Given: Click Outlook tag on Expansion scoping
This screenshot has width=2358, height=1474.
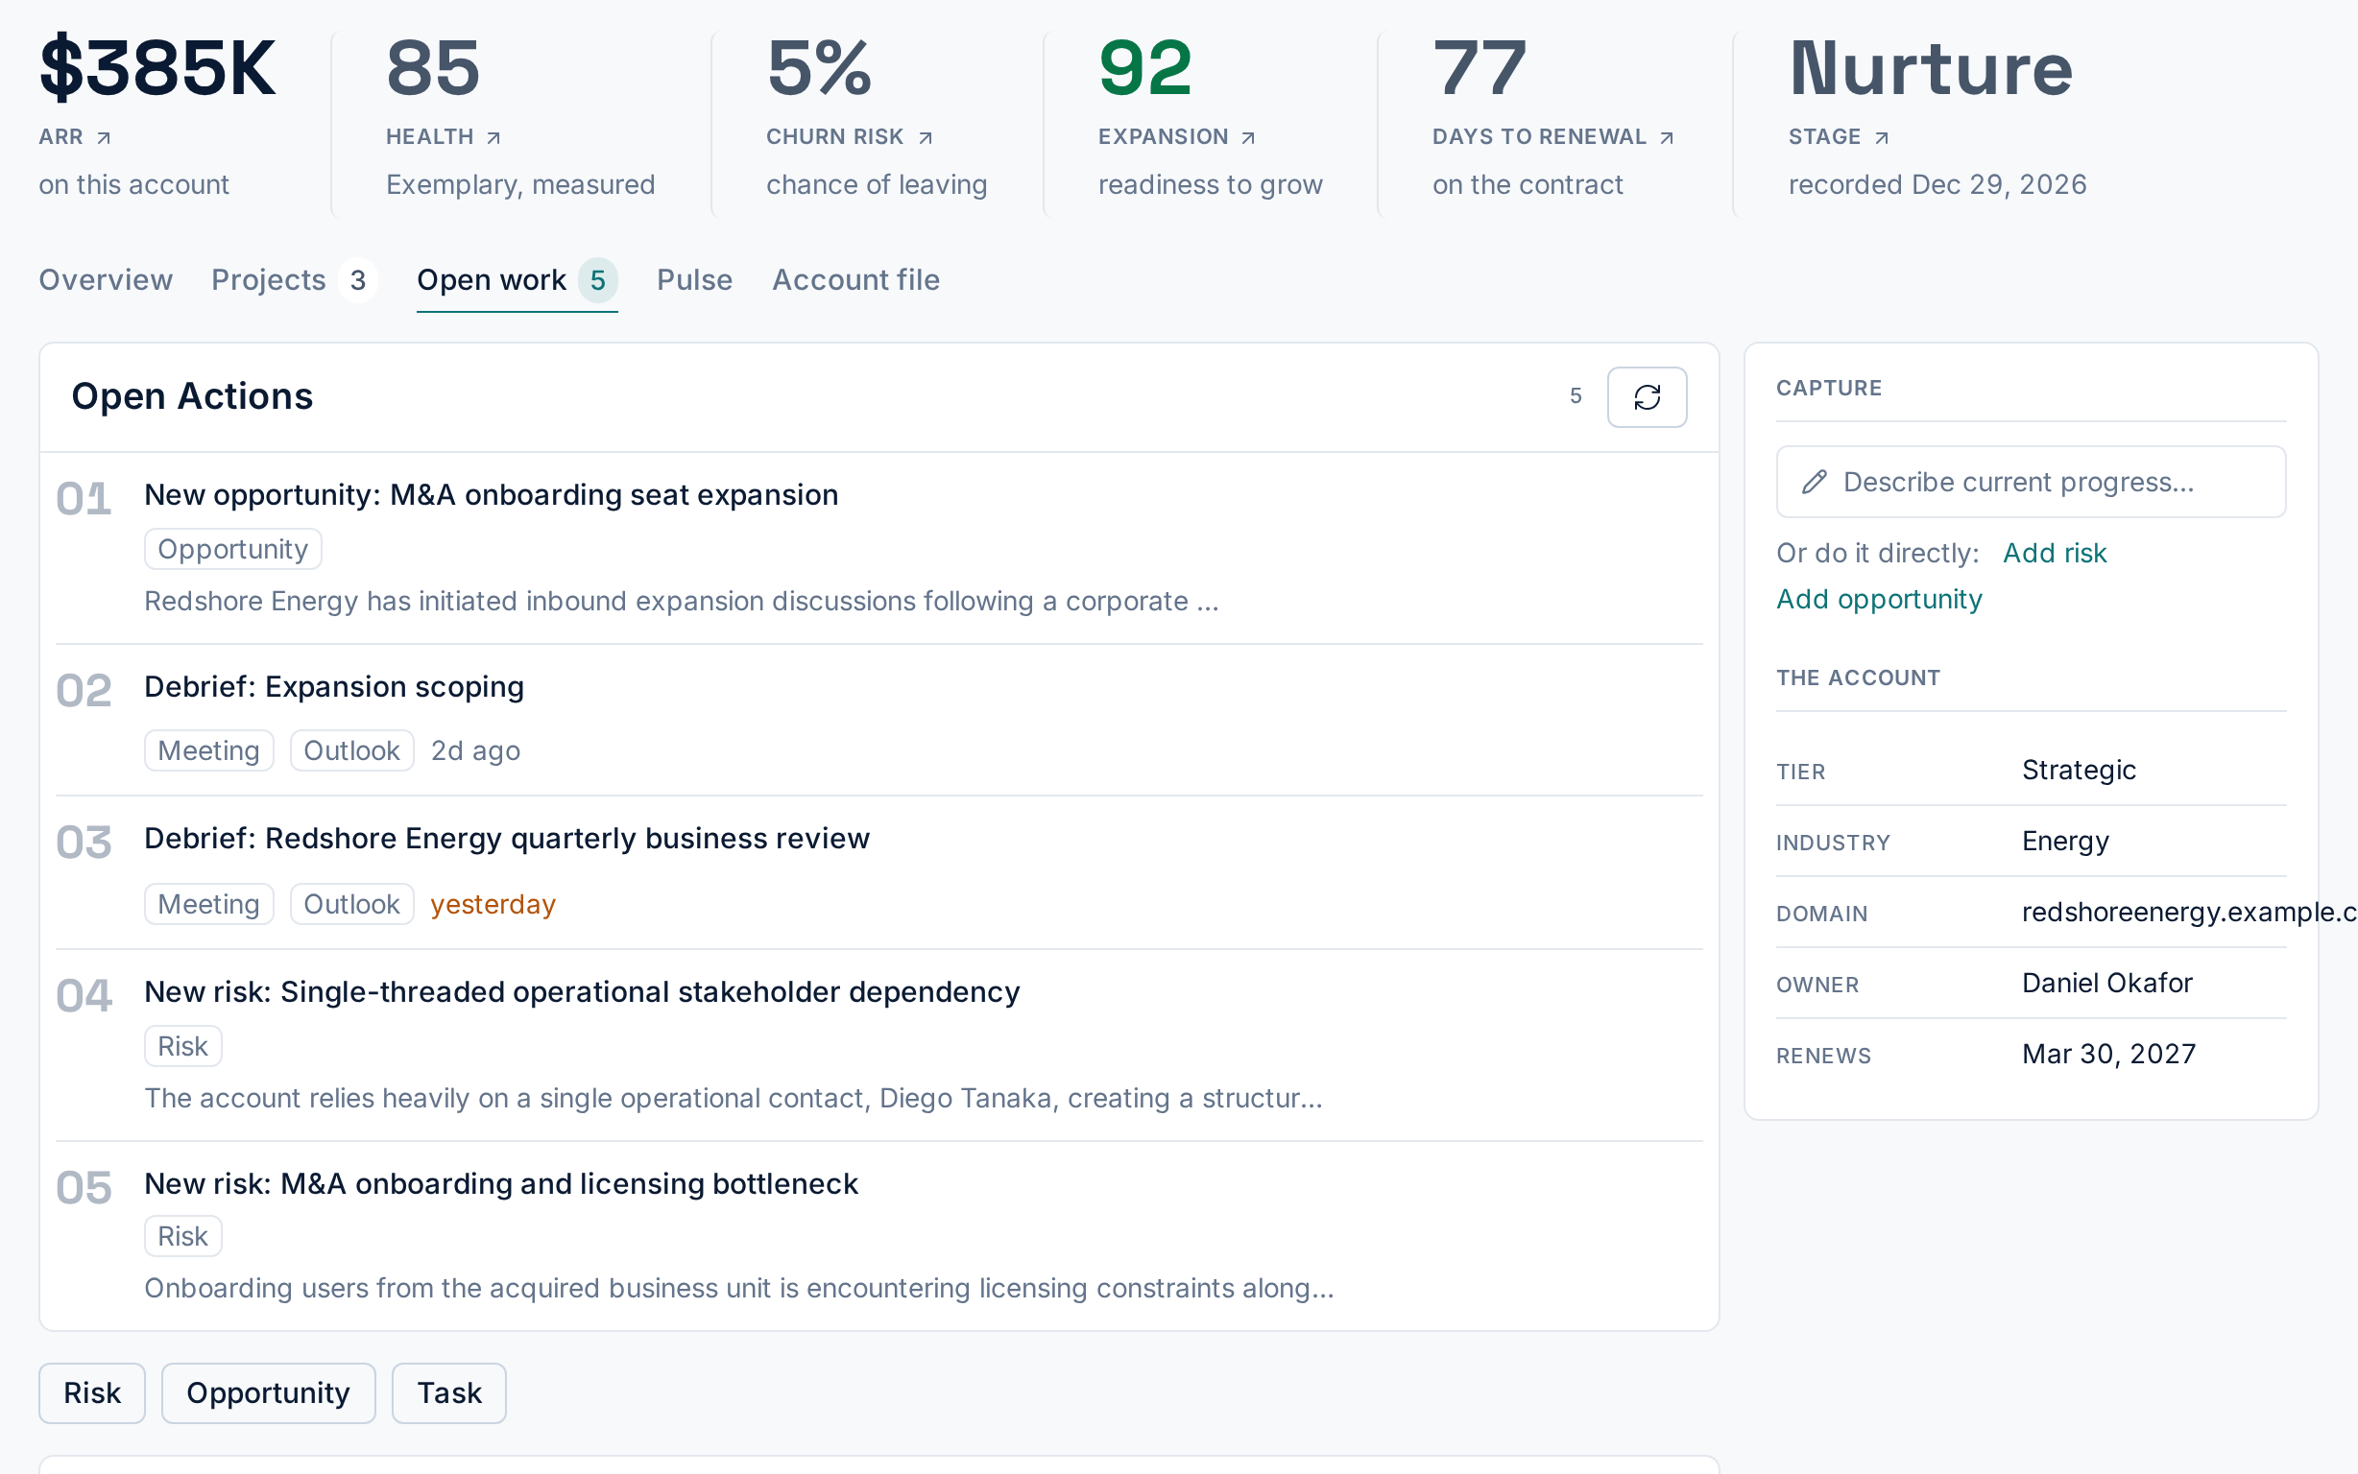Looking at the screenshot, I should tap(351, 750).
